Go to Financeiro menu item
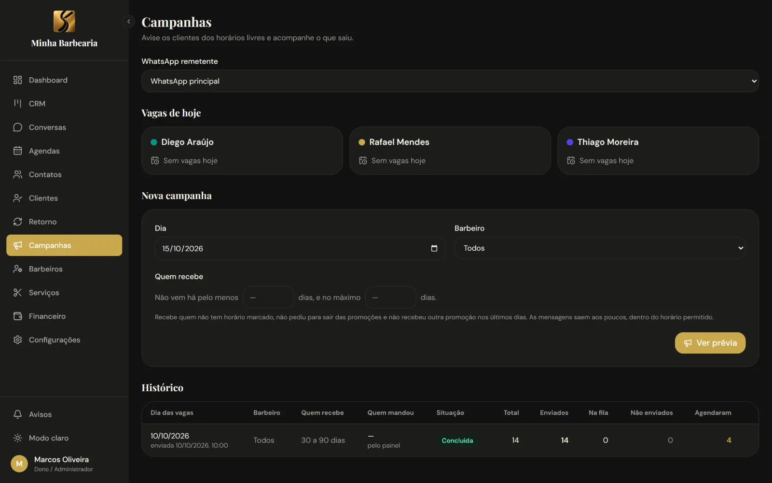The width and height of the screenshot is (772, 483). 64,316
